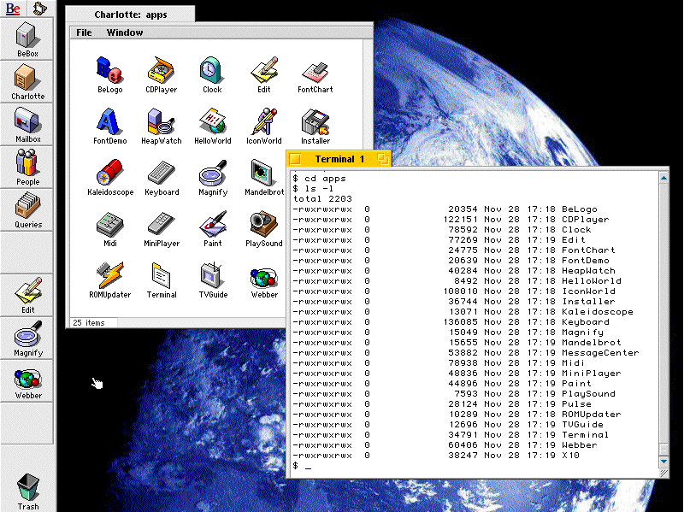Launch the Kaleidoscope app icon
The width and height of the screenshot is (684, 512).
pos(109,174)
